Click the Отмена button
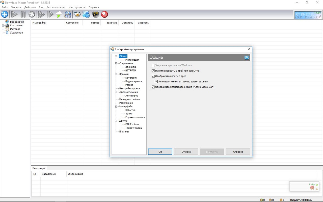Screen dimensions: 323x202 (186, 152)
